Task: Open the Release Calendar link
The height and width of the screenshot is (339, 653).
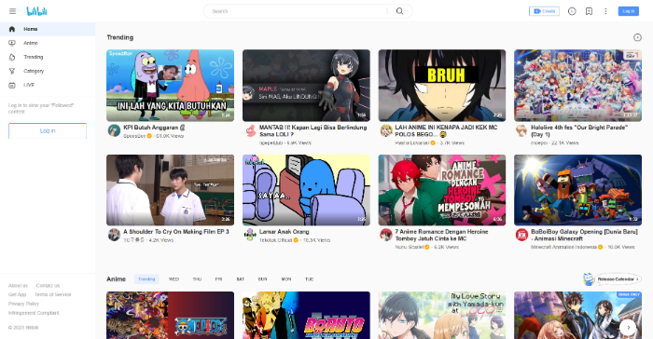Action: [x=618, y=279]
